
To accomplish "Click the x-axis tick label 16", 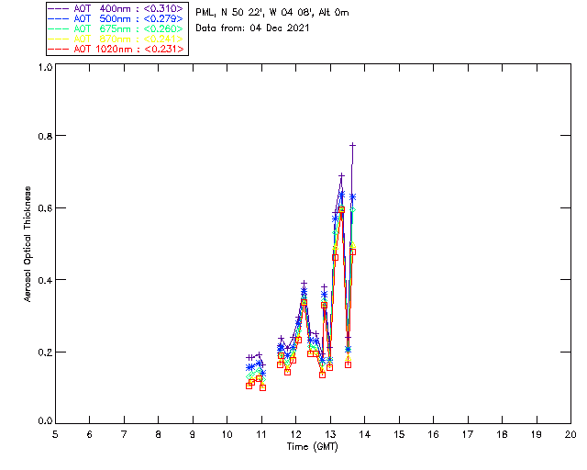I will click(x=433, y=434).
